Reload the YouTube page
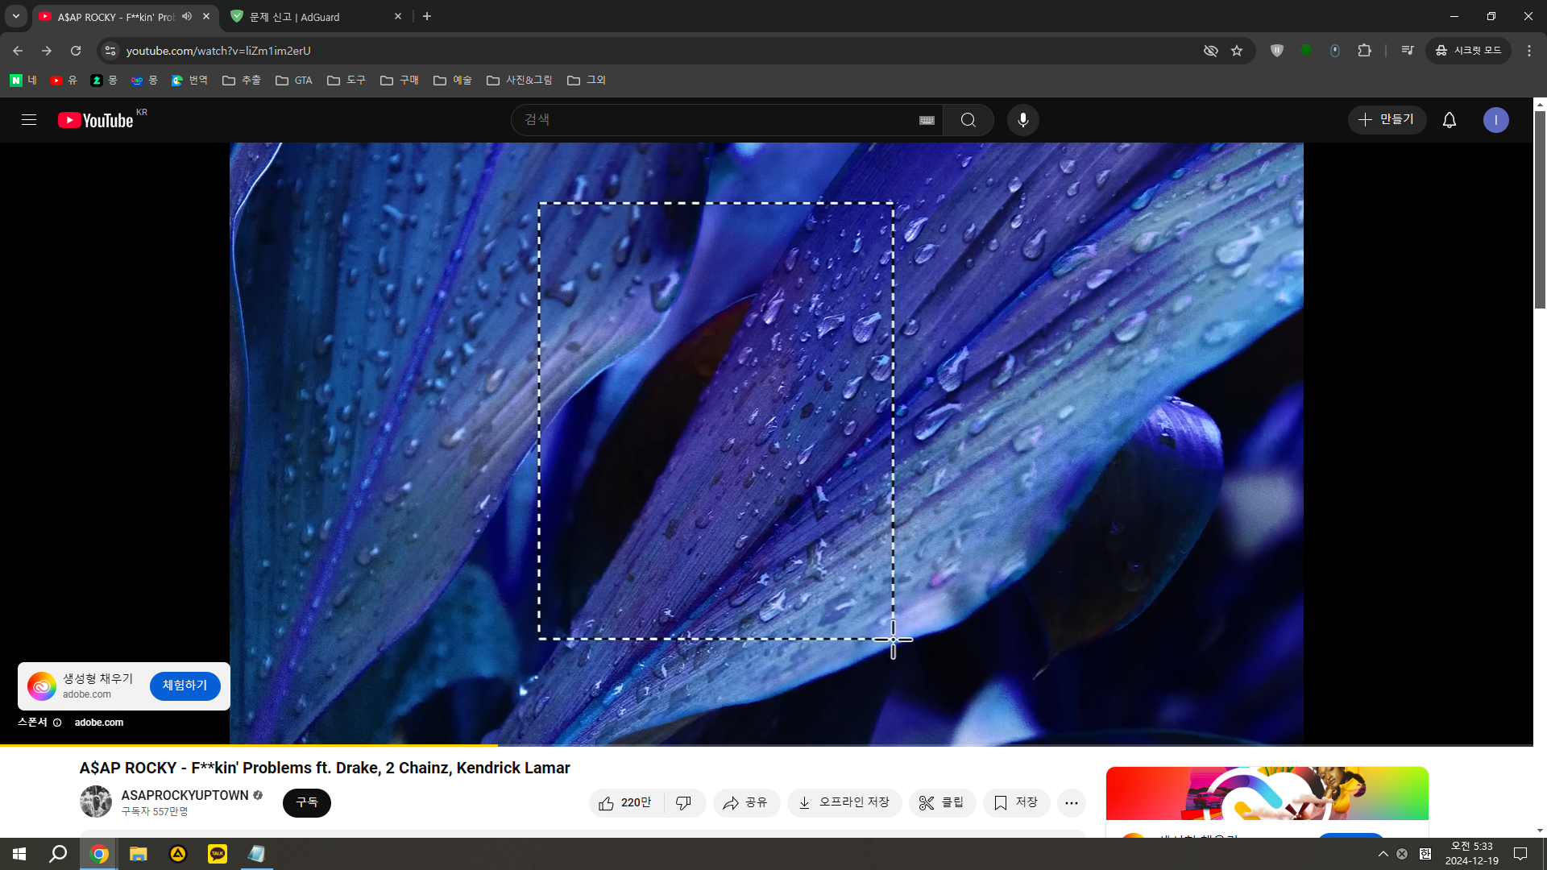The image size is (1547, 870). pyautogui.click(x=76, y=51)
